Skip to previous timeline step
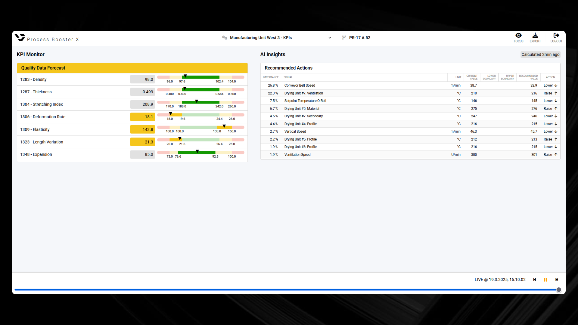The width and height of the screenshot is (578, 325). [535, 280]
